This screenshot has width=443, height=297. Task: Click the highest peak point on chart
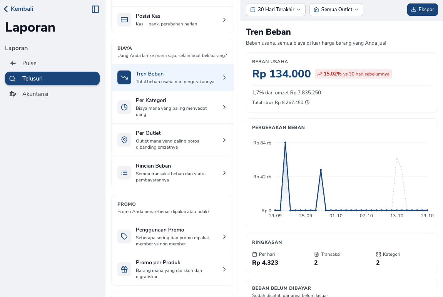[285, 143]
